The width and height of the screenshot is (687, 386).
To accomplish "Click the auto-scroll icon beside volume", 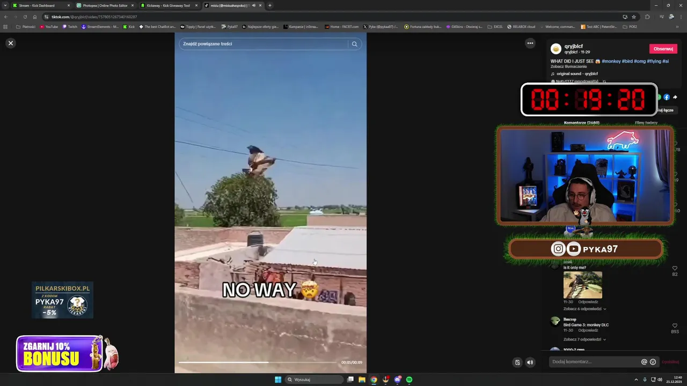I will coord(517,362).
